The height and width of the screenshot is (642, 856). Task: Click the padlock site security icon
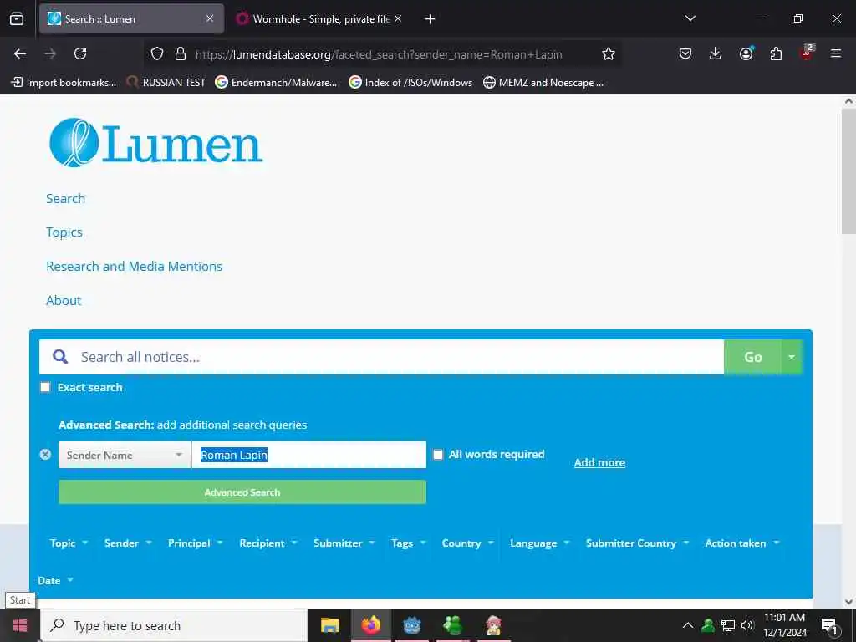[x=181, y=54]
